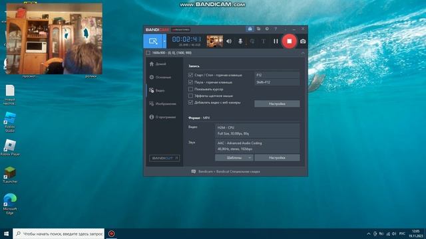
Task: Pause the recording
Action: (276, 41)
